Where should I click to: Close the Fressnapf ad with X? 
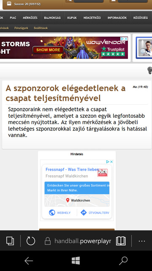(x=111, y=162)
